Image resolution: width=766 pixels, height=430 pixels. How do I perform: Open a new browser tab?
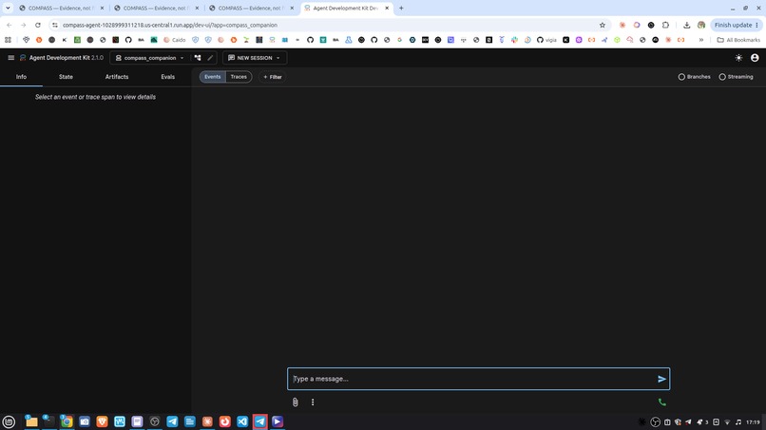coord(401,8)
